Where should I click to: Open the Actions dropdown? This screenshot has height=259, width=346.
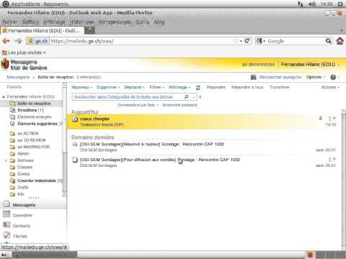(330, 87)
